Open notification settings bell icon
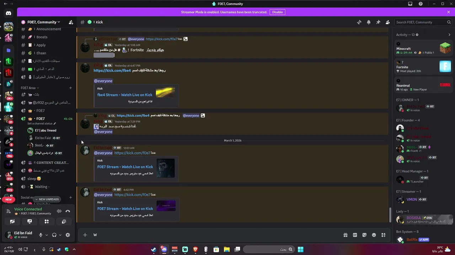Screen dimensions: 455x255 click(369, 22)
